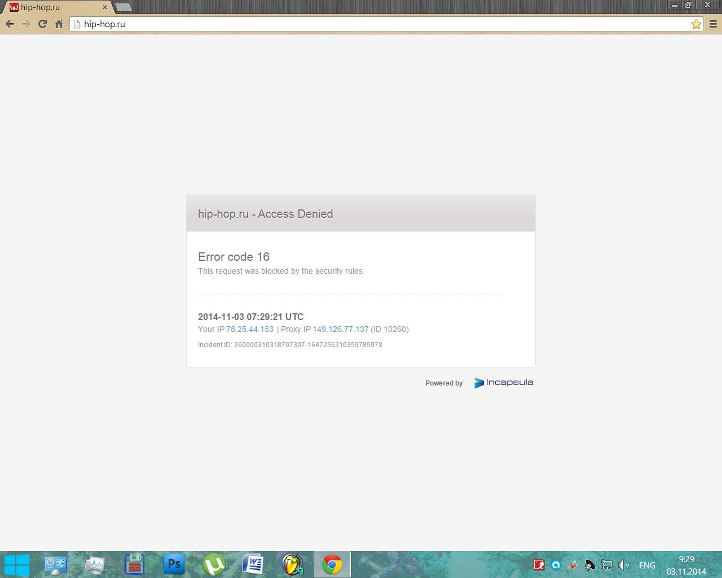Click the red bug tray icon
The height and width of the screenshot is (578, 722).
pos(573,565)
